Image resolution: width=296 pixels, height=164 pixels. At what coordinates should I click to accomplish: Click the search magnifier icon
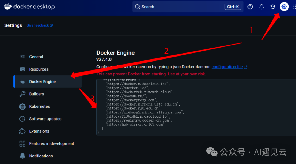137,7
